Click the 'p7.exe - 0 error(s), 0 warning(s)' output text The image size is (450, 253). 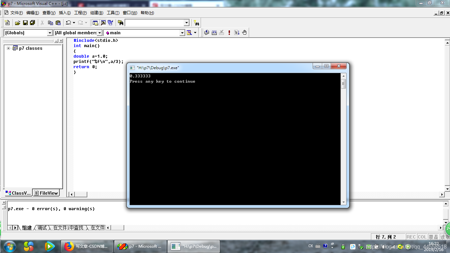coord(51,209)
